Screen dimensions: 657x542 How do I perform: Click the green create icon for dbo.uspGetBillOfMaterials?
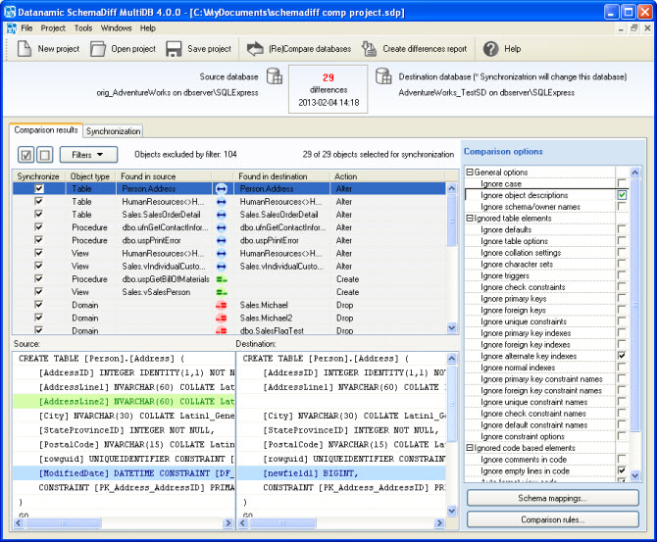click(222, 279)
